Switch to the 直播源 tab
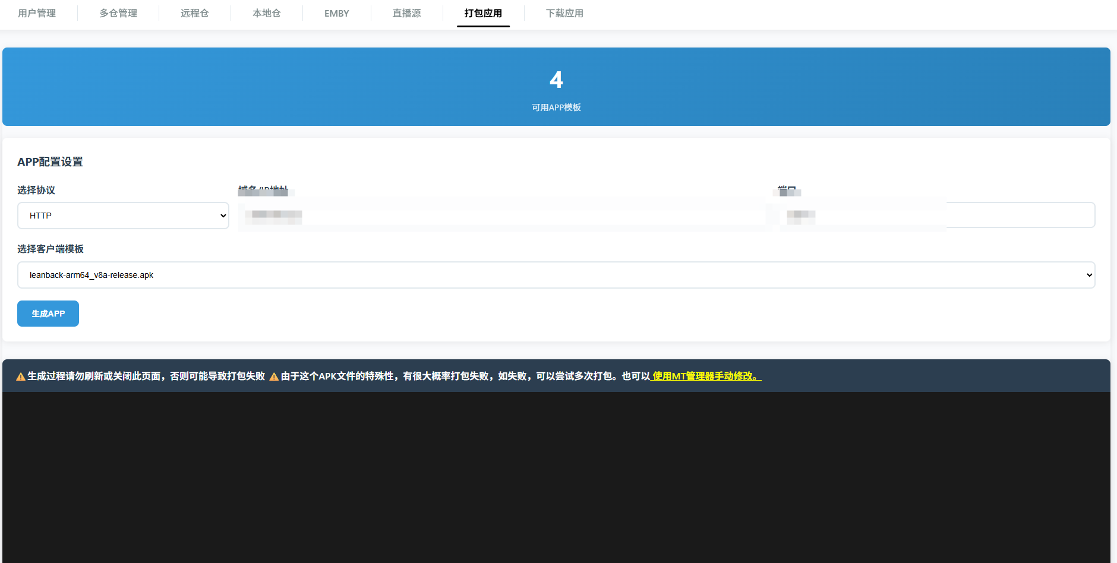Viewport: 1117px width, 563px height. [x=407, y=13]
